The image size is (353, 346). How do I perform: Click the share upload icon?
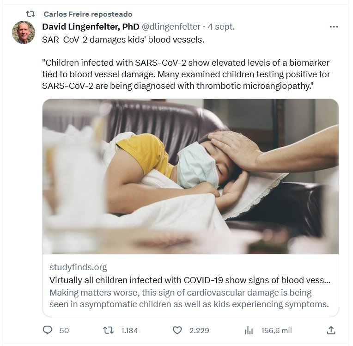331,330
